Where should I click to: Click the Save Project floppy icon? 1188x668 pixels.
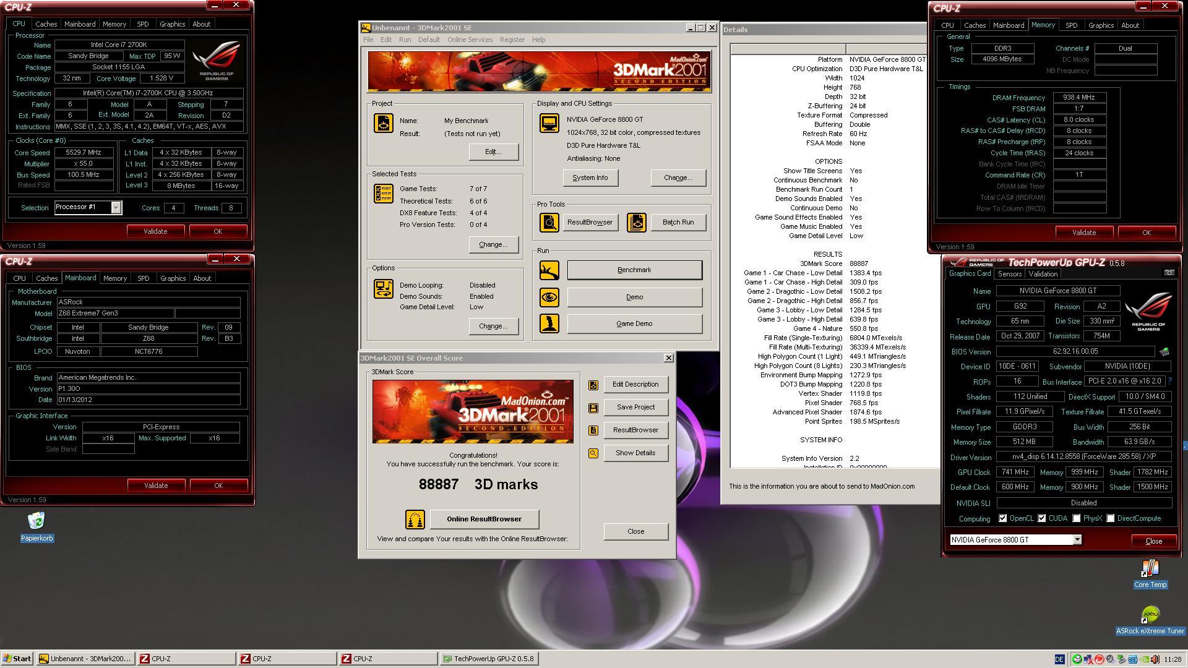click(x=593, y=408)
